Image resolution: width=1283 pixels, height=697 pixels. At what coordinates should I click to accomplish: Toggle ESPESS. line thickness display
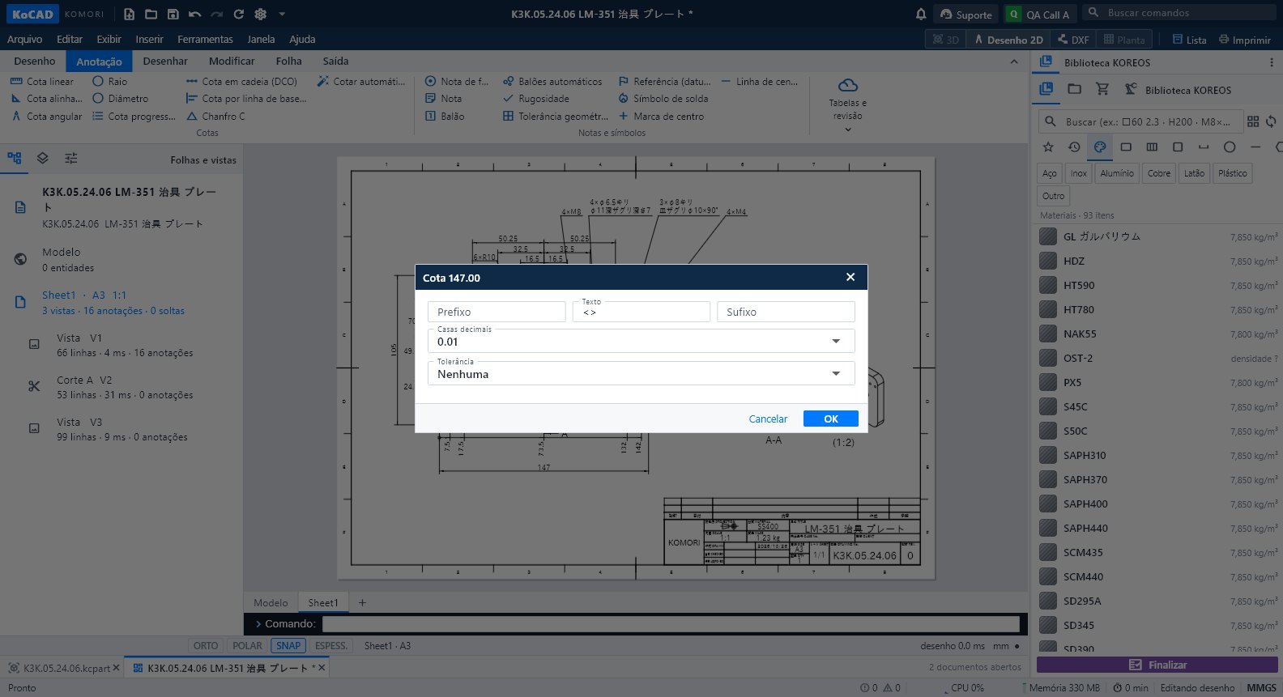(330, 645)
